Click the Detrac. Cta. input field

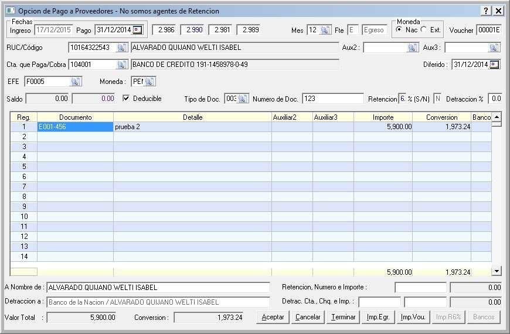(380, 302)
